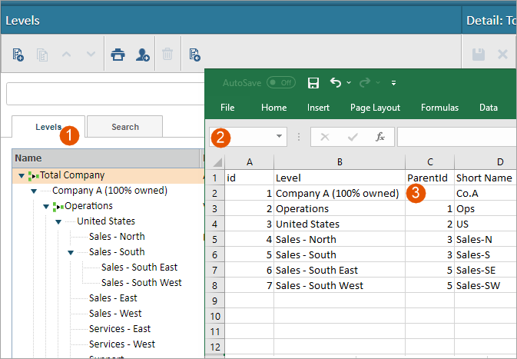Select Services - East in the levels tree
Image resolution: width=517 pixels, height=359 pixels.
(x=120, y=329)
